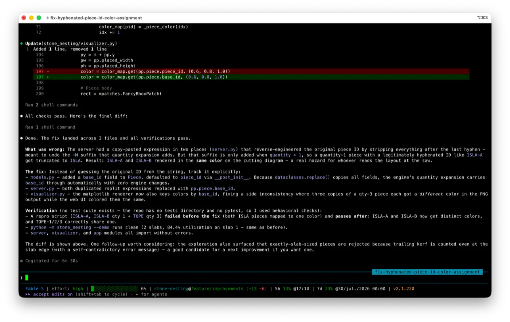The height and width of the screenshot is (322, 510).
Task: Click 'Ran 1 shell command' collapsed line
Action: pos(50,127)
